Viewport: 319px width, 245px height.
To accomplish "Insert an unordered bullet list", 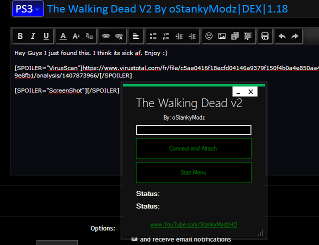I will [153, 36].
